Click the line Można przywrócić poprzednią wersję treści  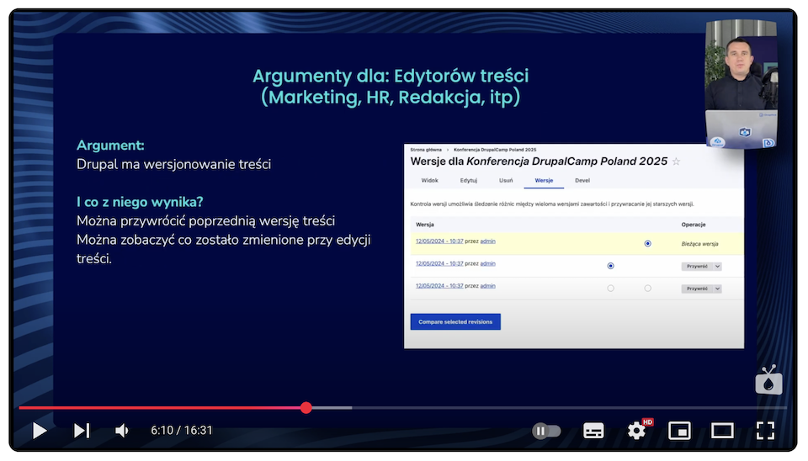(205, 221)
